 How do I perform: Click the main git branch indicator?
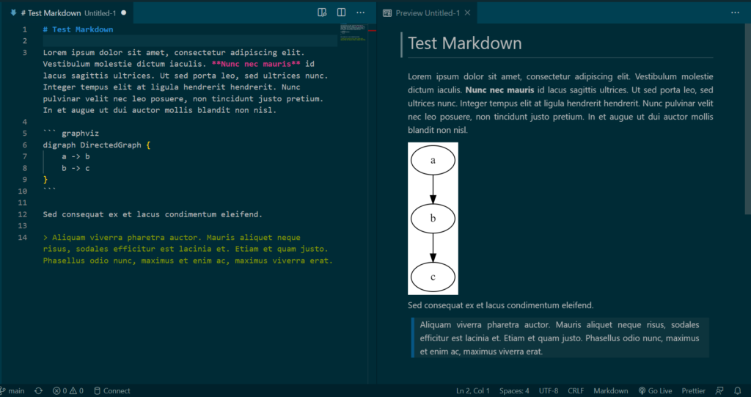click(13, 390)
